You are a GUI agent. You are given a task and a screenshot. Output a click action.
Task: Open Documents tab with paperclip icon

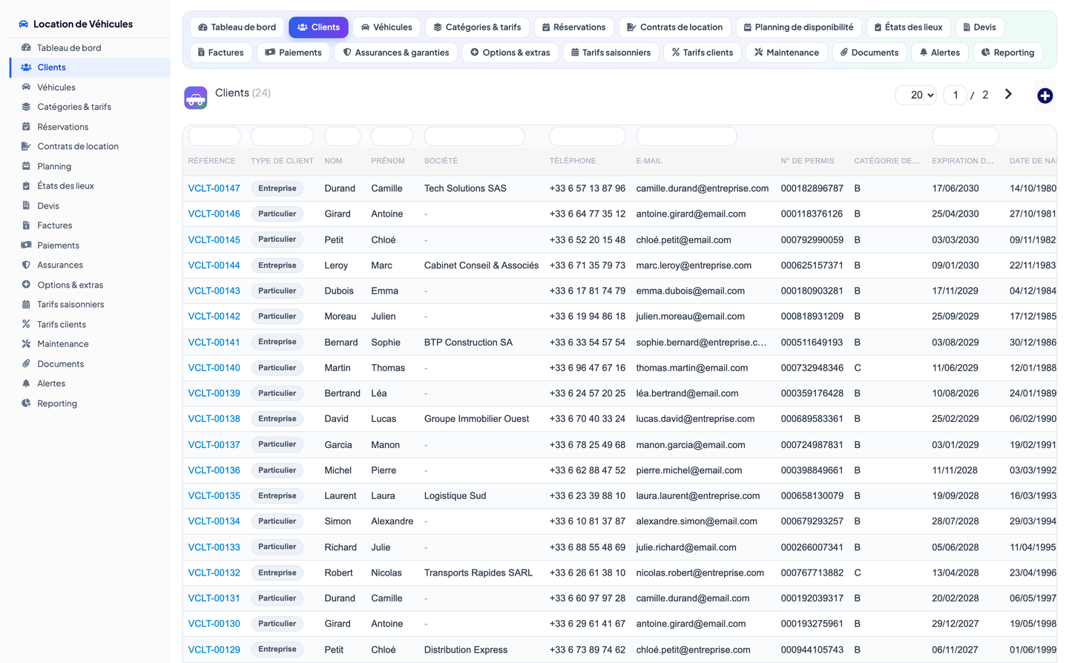tap(869, 53)
